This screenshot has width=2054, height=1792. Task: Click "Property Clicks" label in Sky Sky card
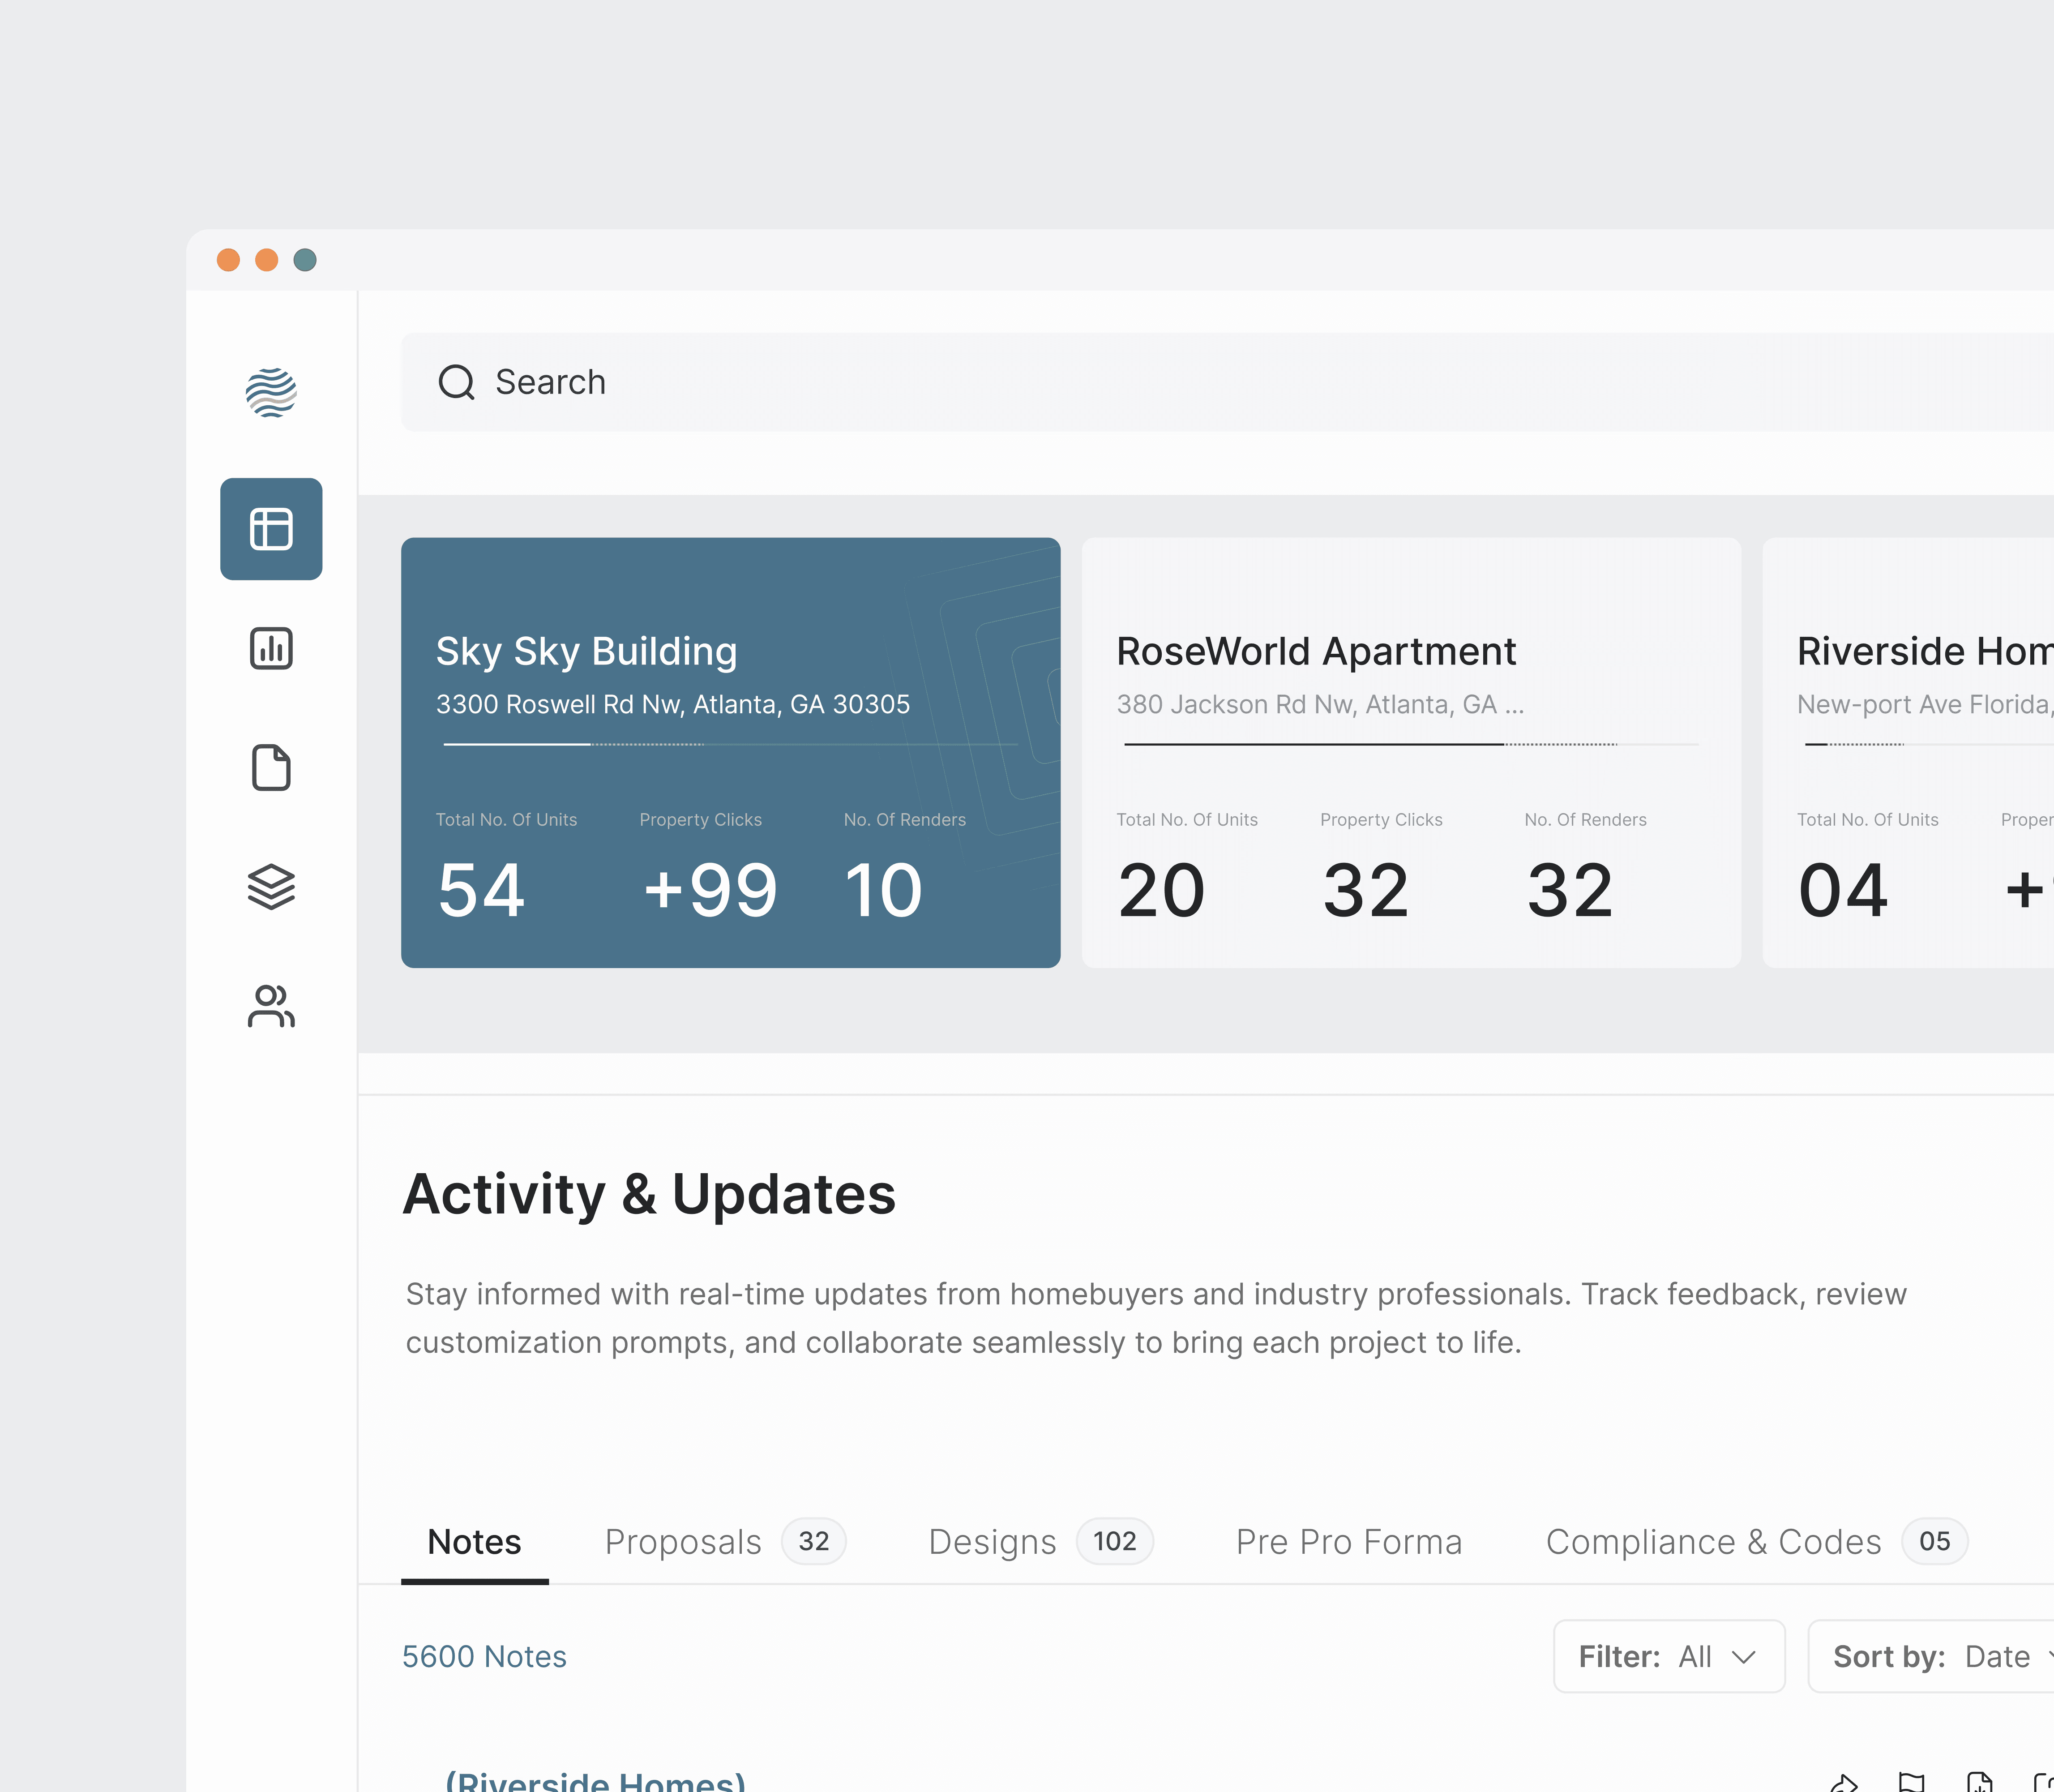pyautogui.click(x=700, y=820)
